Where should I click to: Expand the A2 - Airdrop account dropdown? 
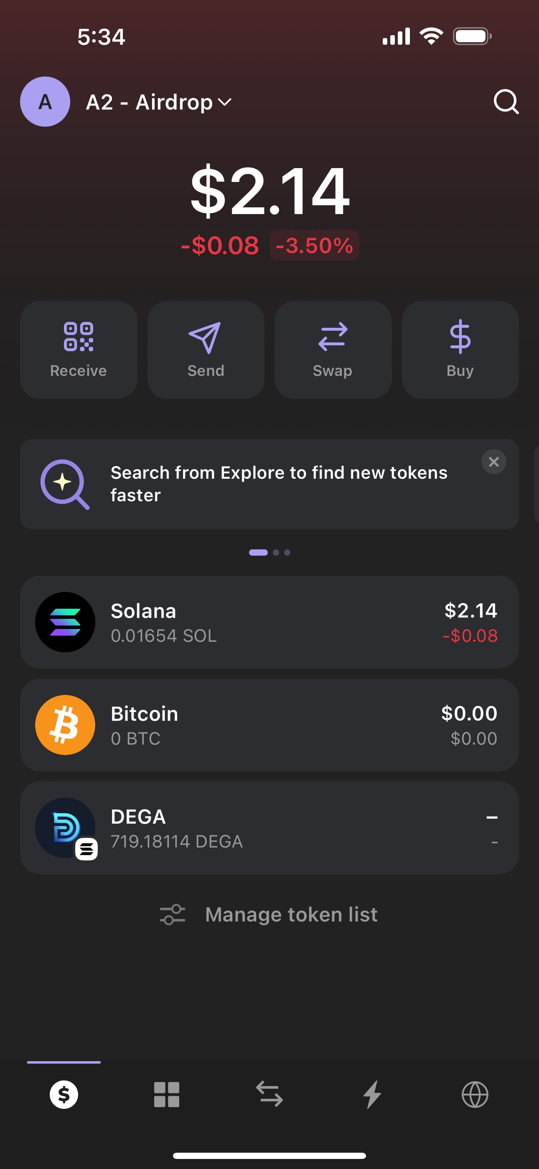click(x=159, y=102)
